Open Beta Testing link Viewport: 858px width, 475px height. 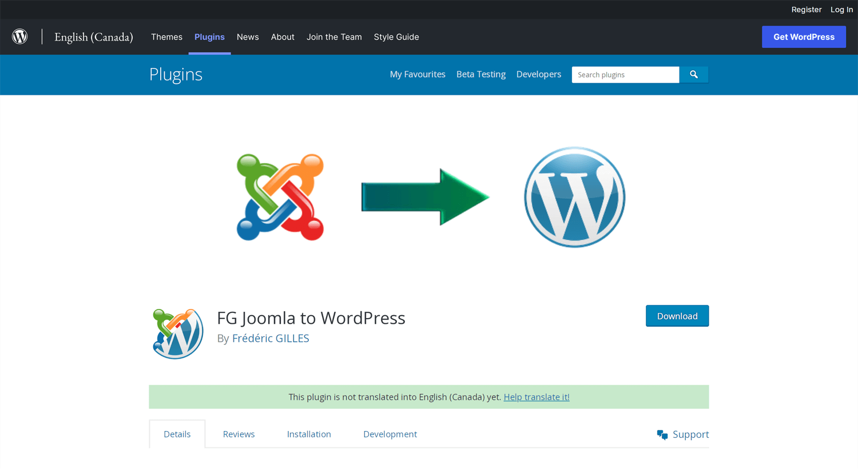481,74
